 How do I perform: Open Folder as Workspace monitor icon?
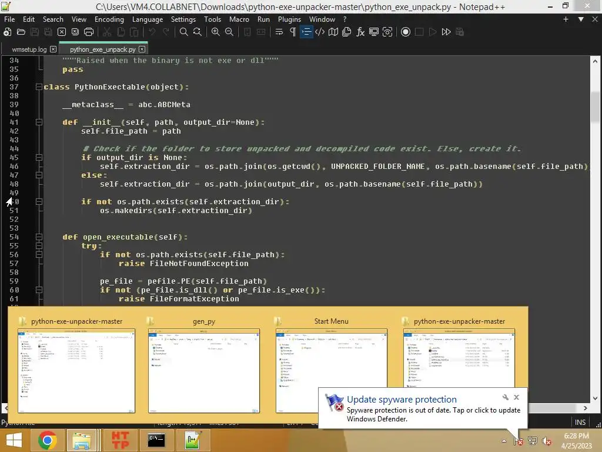(373, 32)
